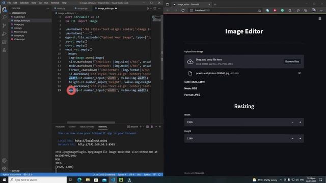Open the Windows Start button
326x183 pixels.
pyautogui.click(x=4, y=179)
